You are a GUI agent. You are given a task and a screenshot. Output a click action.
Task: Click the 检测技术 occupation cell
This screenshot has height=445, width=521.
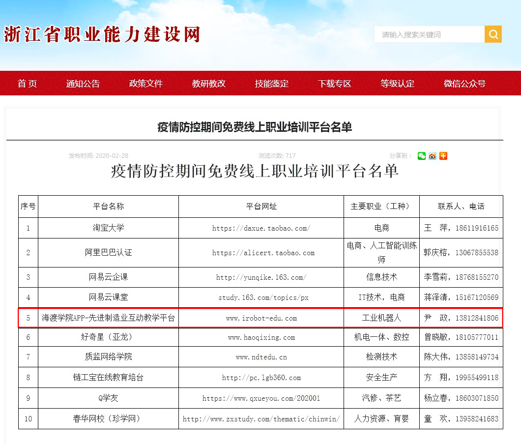pyautogui.click(x=381, y=356)
